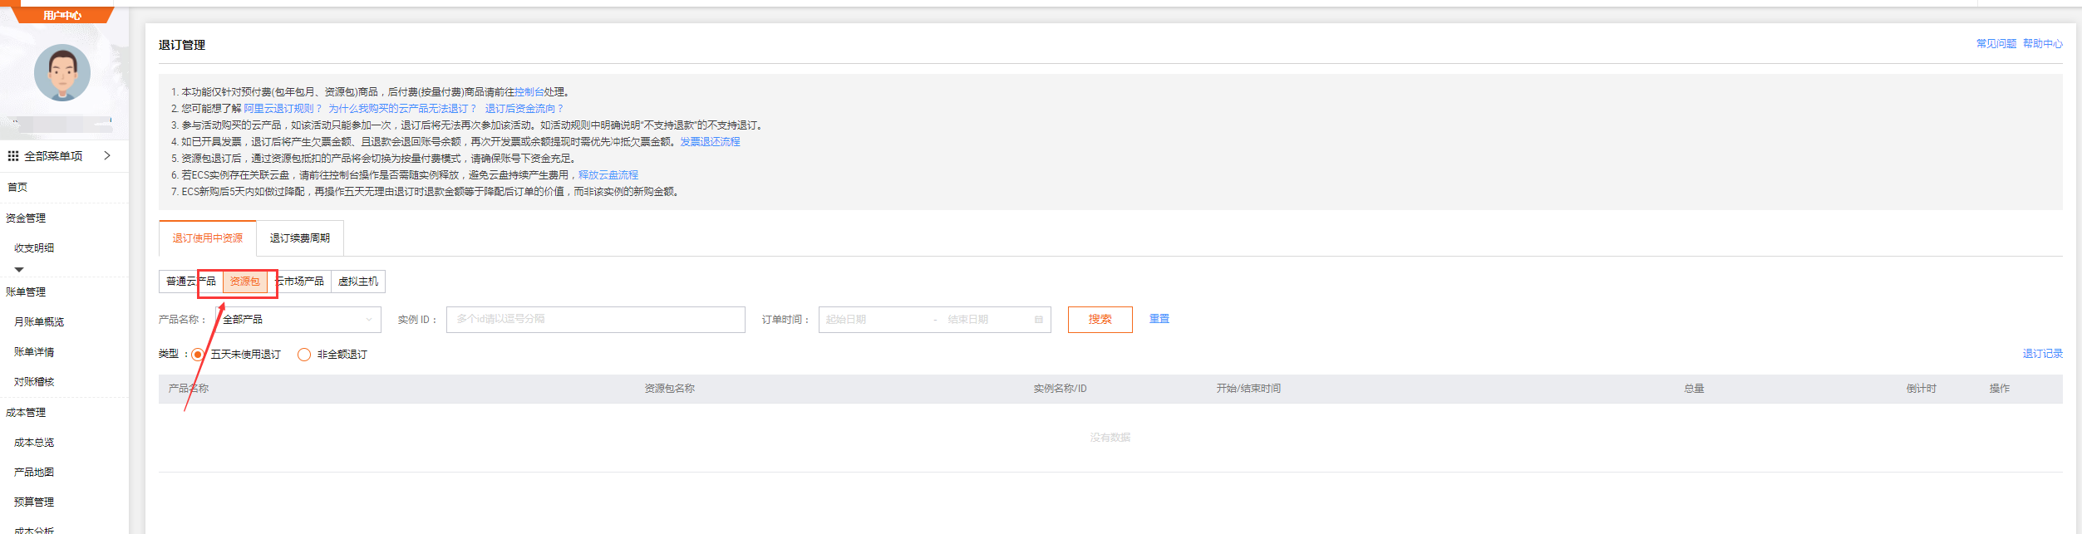
Task: Open 释放云盘流程 link
Action: [608, 175]
